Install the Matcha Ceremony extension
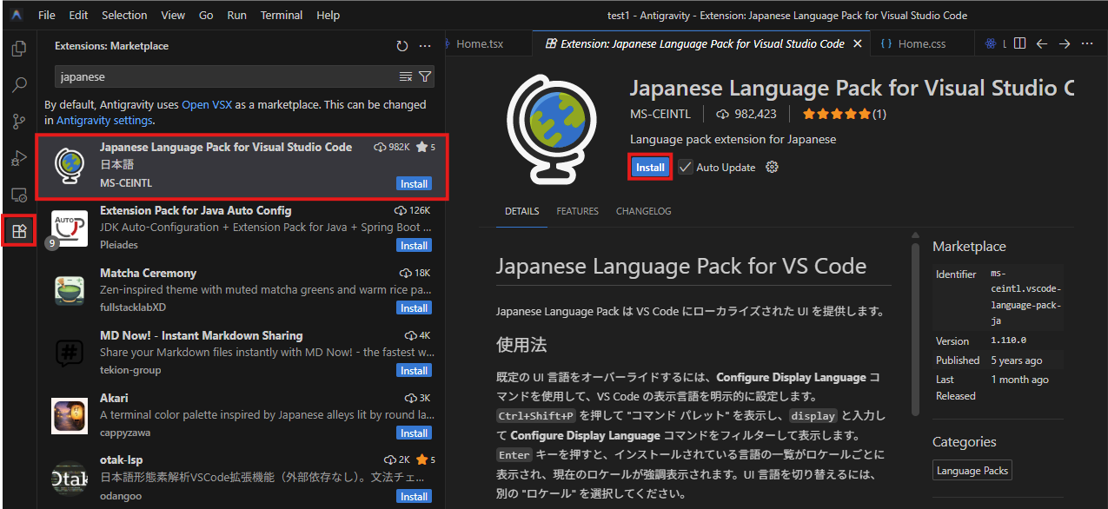The width and height of the screenshot is (1108, 509). [414, 308]
